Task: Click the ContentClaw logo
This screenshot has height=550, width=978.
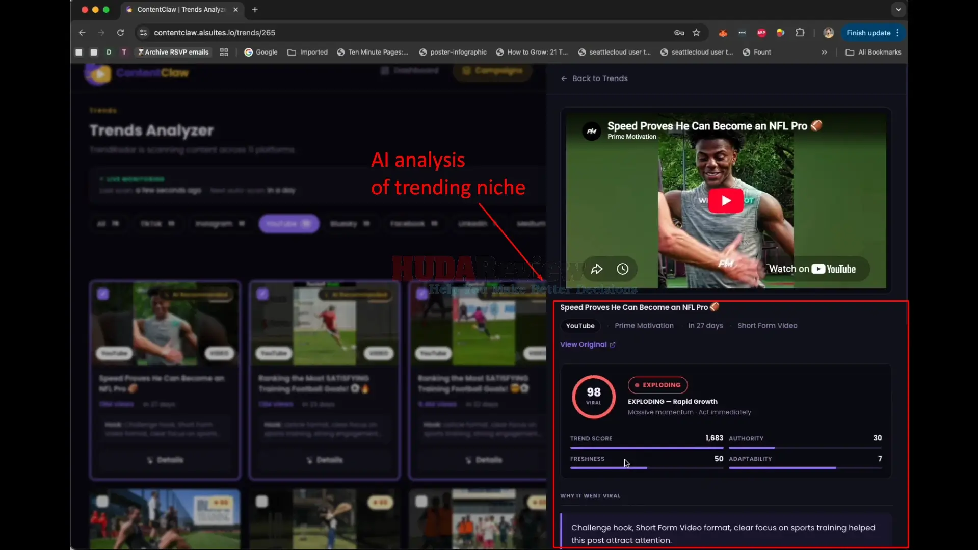Action: (x=137, y=73)
